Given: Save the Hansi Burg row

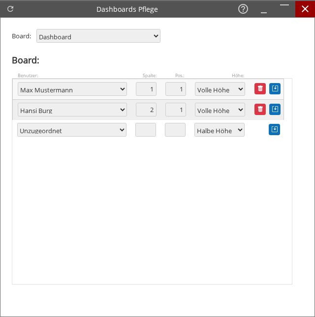Looking at the screenshot, I should point(275,110).
